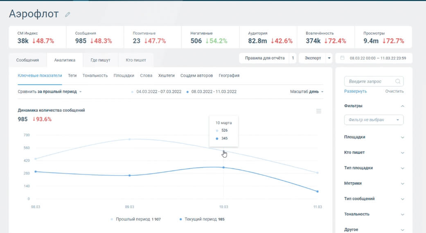Switch to the Сообщения tab
Screen dimensions: 426x233
point(27,60)
